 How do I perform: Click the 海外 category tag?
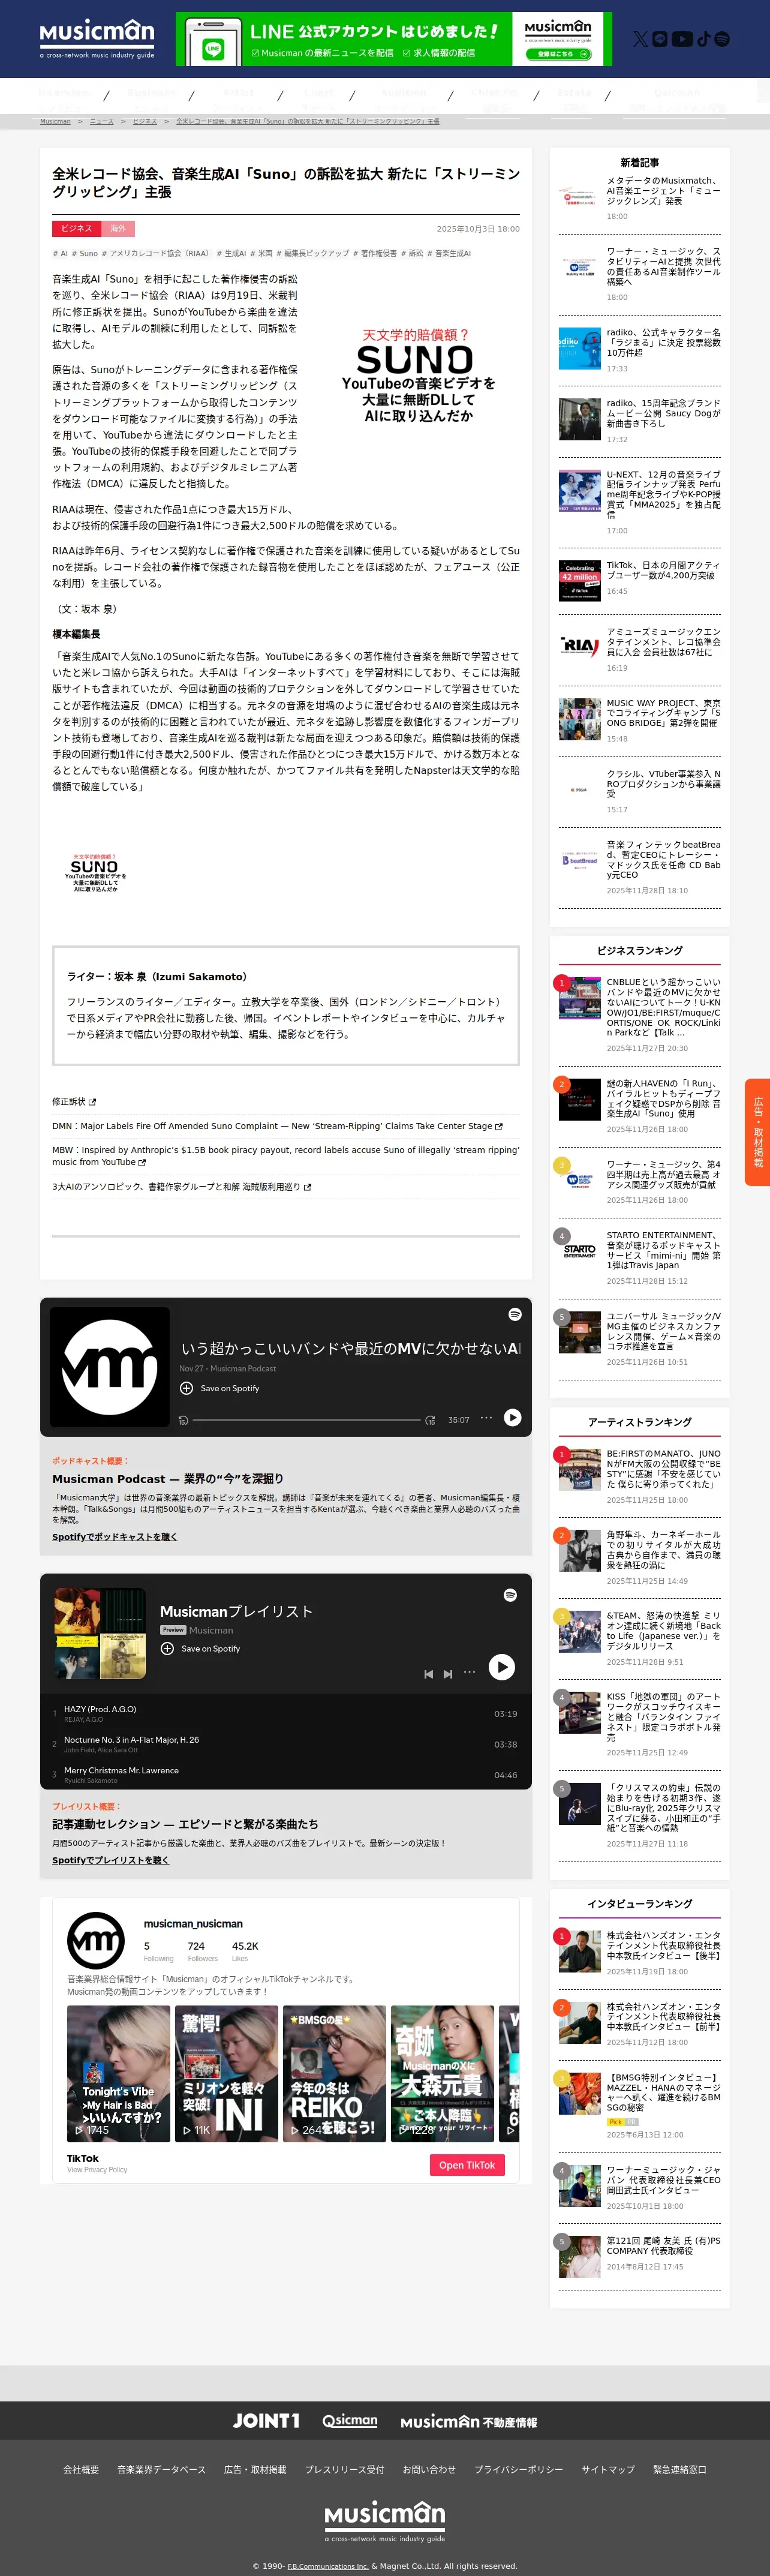point(118,229)
